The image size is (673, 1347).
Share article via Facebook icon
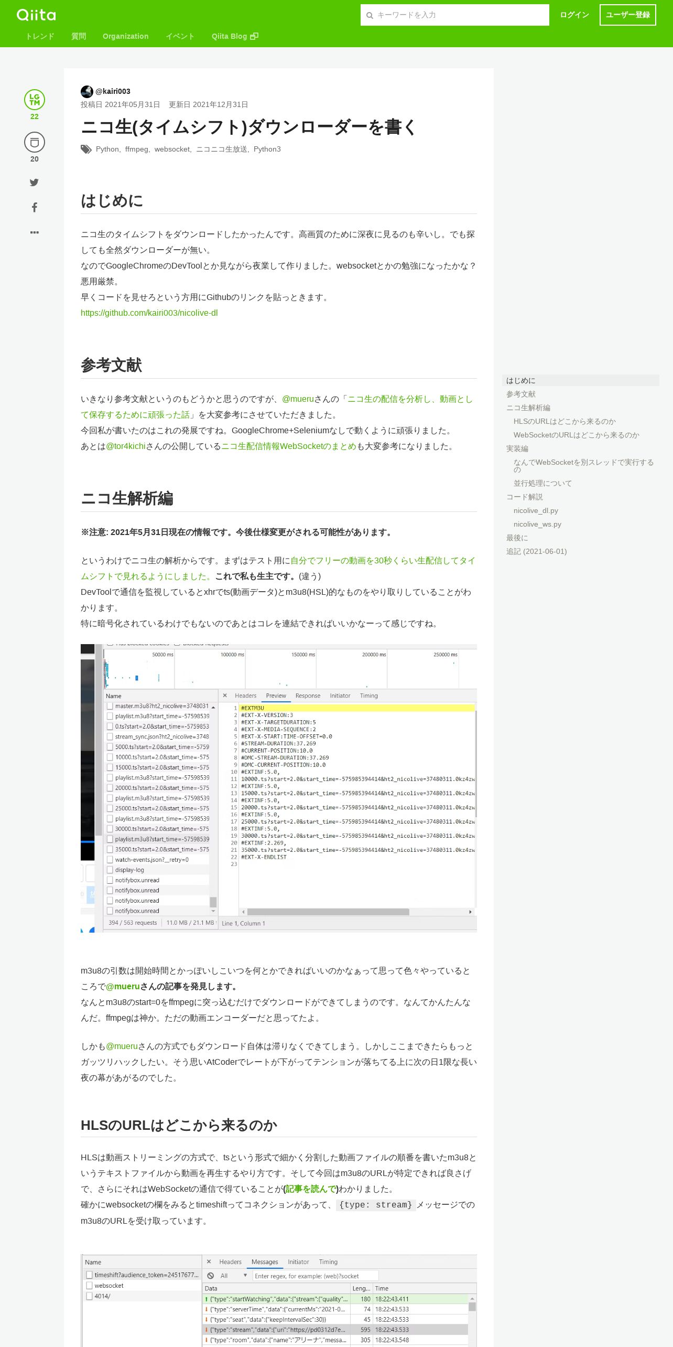pyautogui.click(x=34, y=207)
